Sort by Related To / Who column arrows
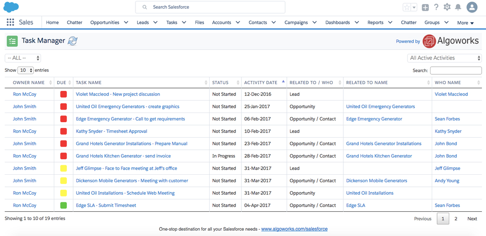The image size is (486, 236). click(x=340, y=83)
